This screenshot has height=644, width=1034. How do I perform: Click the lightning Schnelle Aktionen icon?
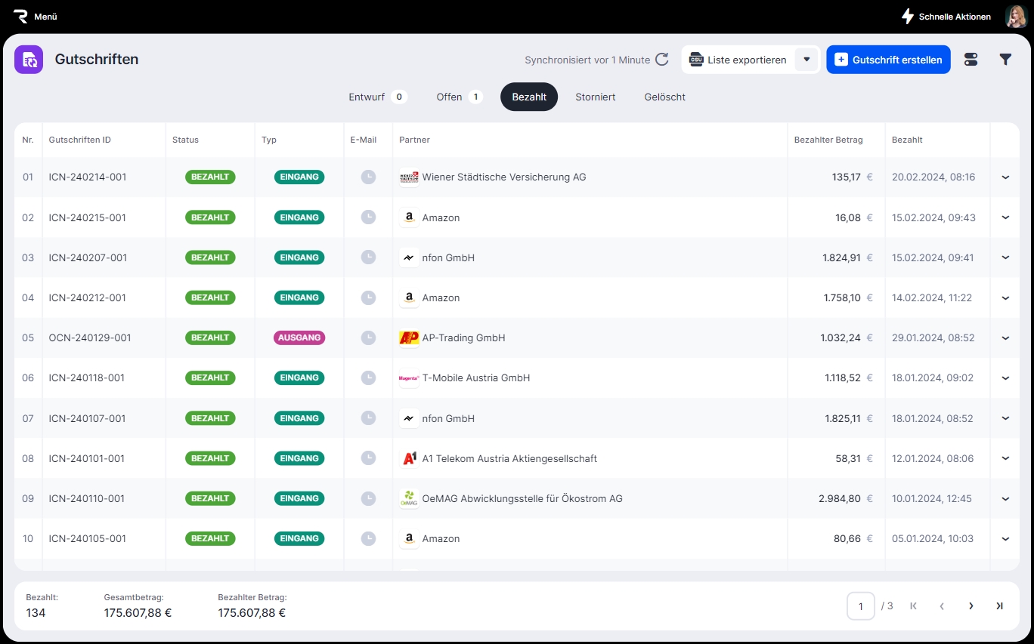[x=907, y=16]
